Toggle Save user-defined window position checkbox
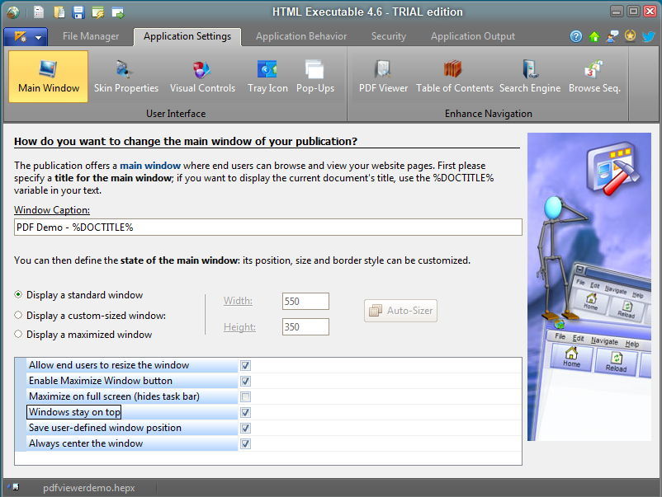The image size is (662, 497). tap(245, 428)
